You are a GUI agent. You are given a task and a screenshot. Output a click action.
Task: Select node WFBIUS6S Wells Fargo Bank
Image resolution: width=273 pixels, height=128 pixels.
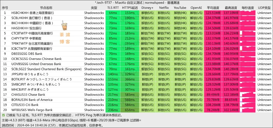(x=32, y=110)
